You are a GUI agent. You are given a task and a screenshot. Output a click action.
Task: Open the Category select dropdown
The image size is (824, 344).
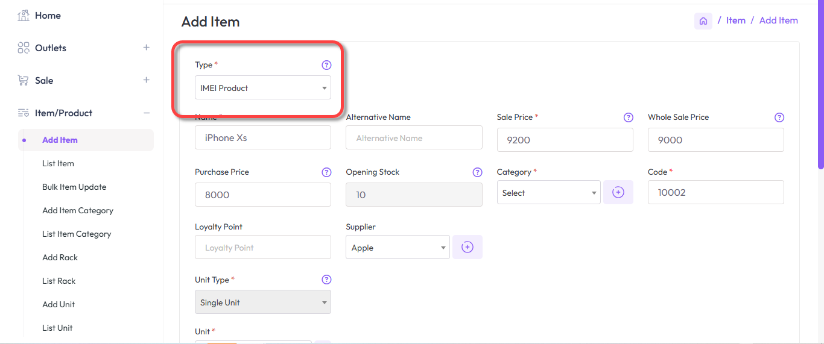click(548, 193)
